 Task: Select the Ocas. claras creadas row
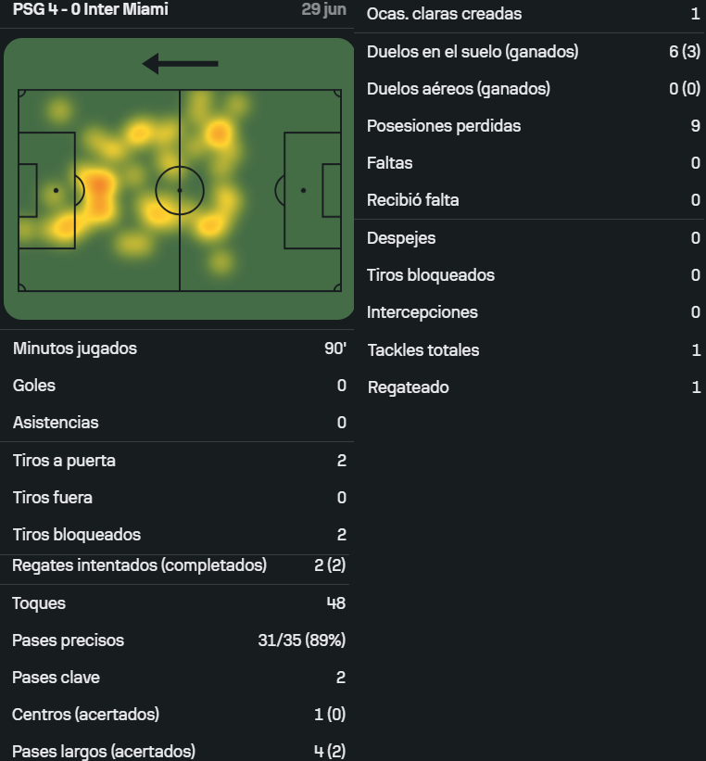[x=530, y=14]
